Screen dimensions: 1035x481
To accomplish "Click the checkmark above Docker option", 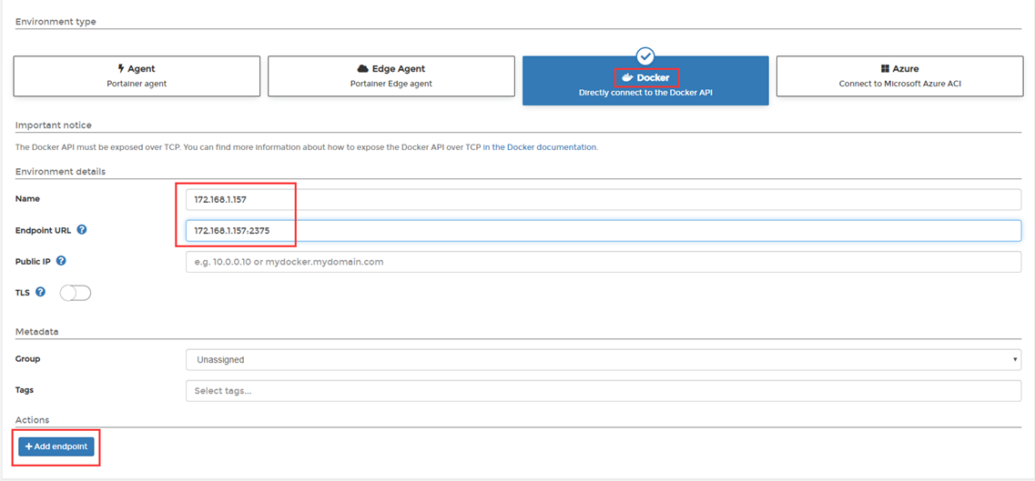I will (x=645, y=56).
